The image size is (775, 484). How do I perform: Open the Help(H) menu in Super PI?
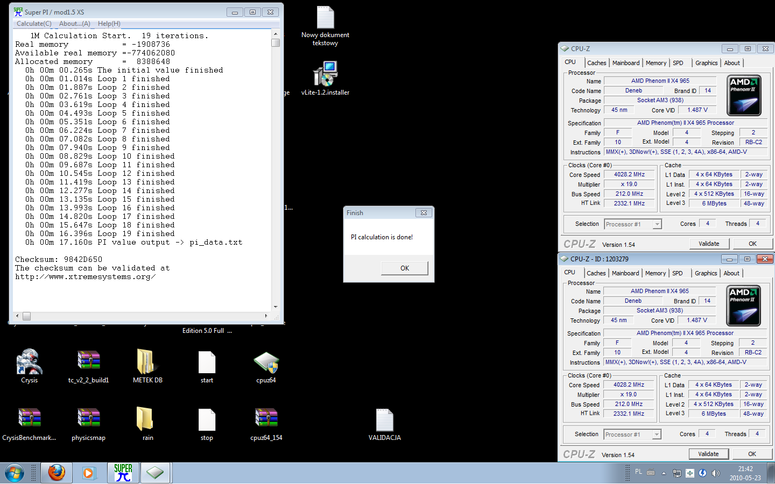[x=109, y=24]
